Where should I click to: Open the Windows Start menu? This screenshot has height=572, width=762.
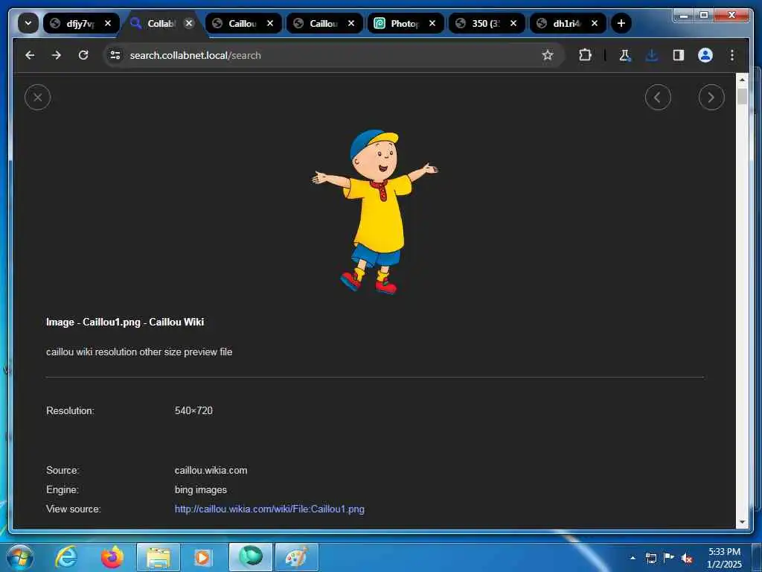(x=20, y=557)
